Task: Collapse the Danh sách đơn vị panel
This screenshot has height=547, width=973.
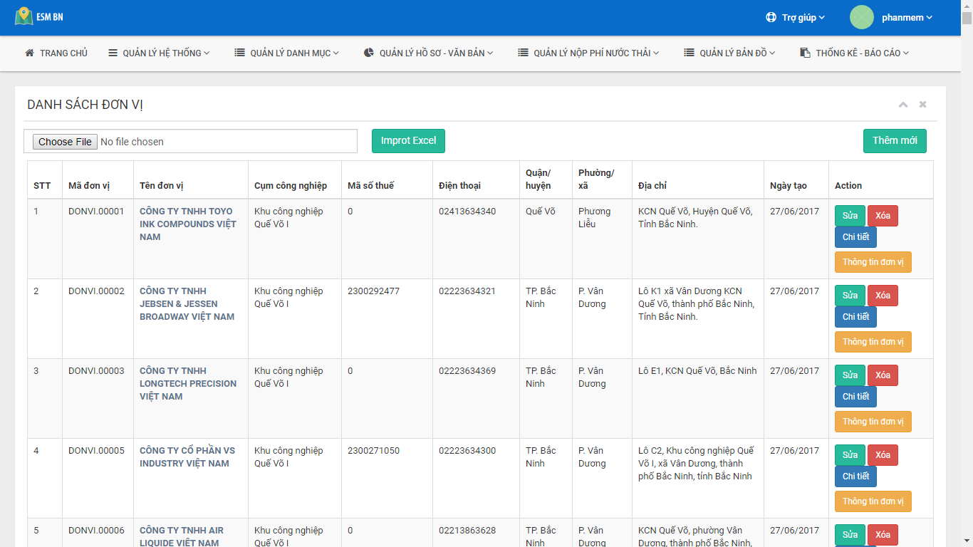Action: 903,105
